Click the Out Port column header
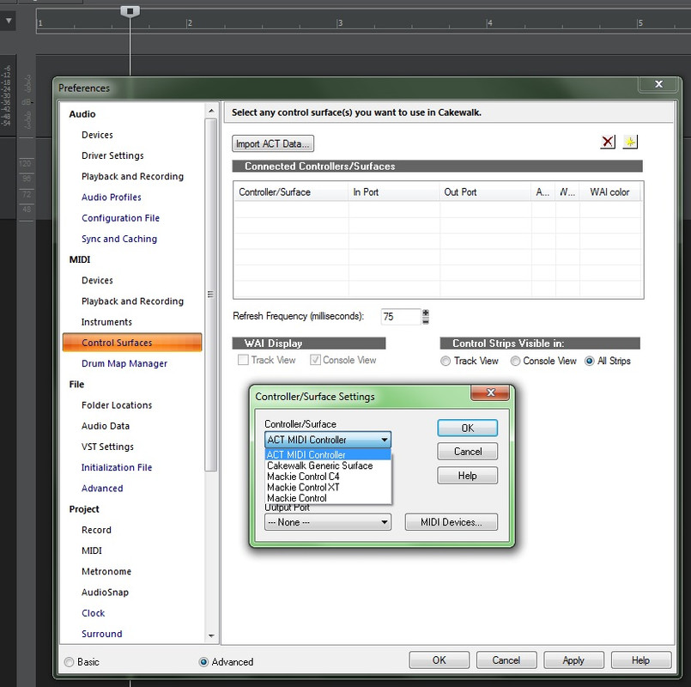Screen dimensions: 691x687 pyautogui.click(x=485, y=192)
